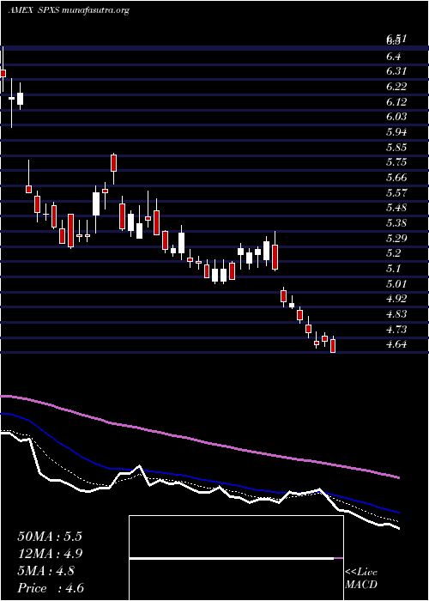
Task: Click the 12MA : 4.9 indicator text
Action: (50, 554)
